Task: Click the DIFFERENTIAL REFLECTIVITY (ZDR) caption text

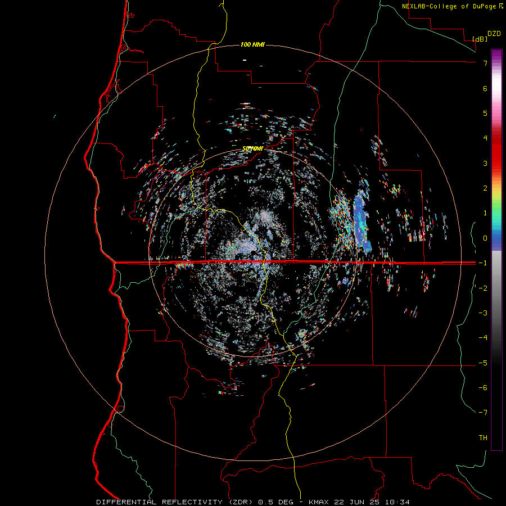Action: [x=175, y=502]
